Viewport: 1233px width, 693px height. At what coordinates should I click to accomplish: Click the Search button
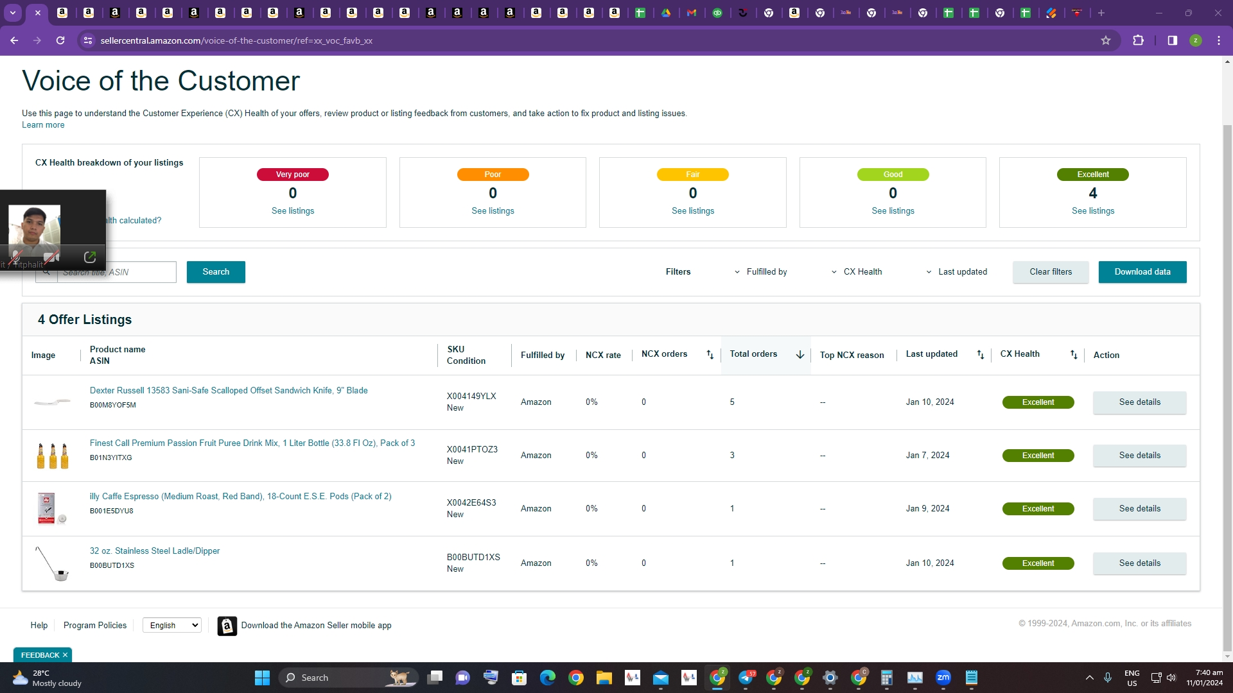coord(216,272)
